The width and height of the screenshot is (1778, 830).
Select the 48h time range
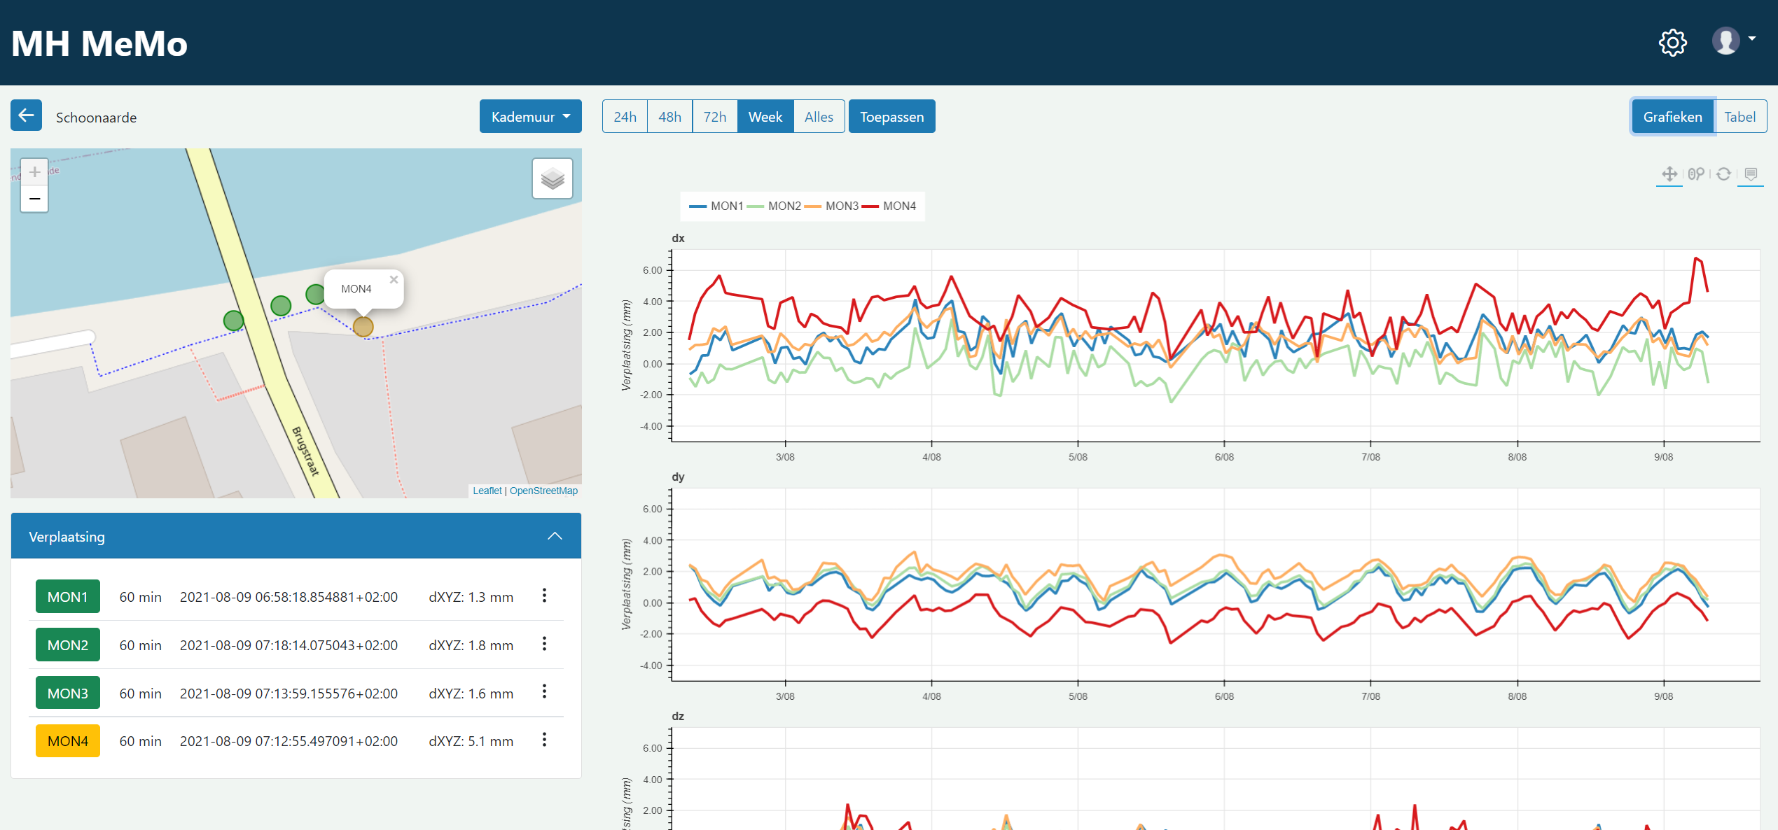(669, 116)
